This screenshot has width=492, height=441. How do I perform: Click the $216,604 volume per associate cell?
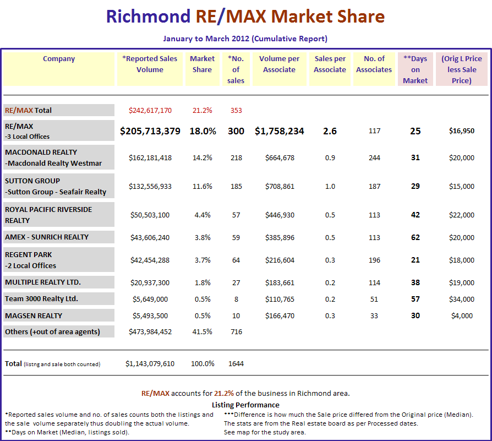coord(280,260)
